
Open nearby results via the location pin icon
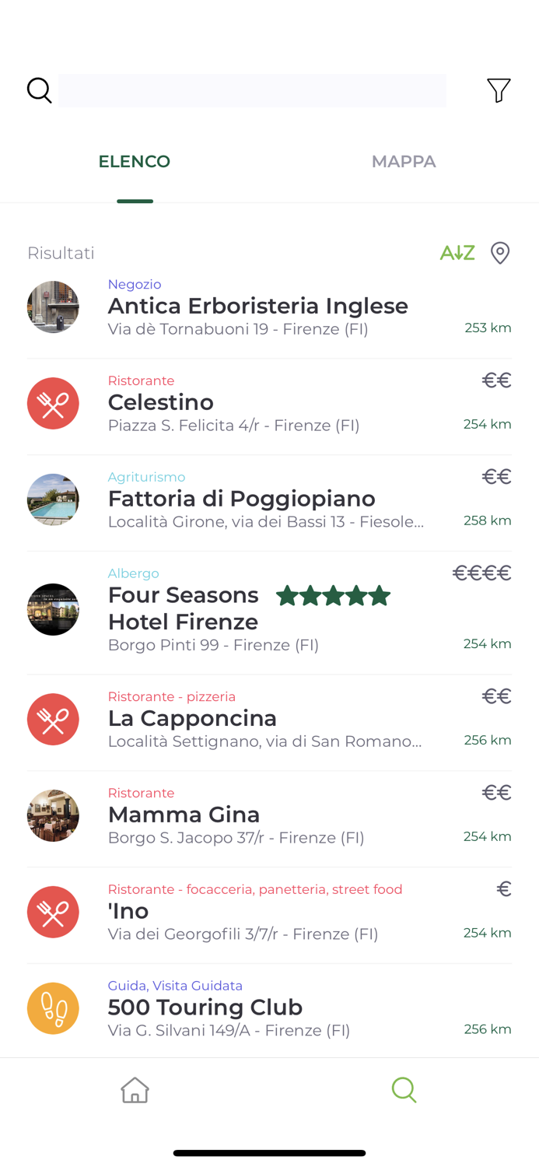pyautogui.click(x=499, y=252)
